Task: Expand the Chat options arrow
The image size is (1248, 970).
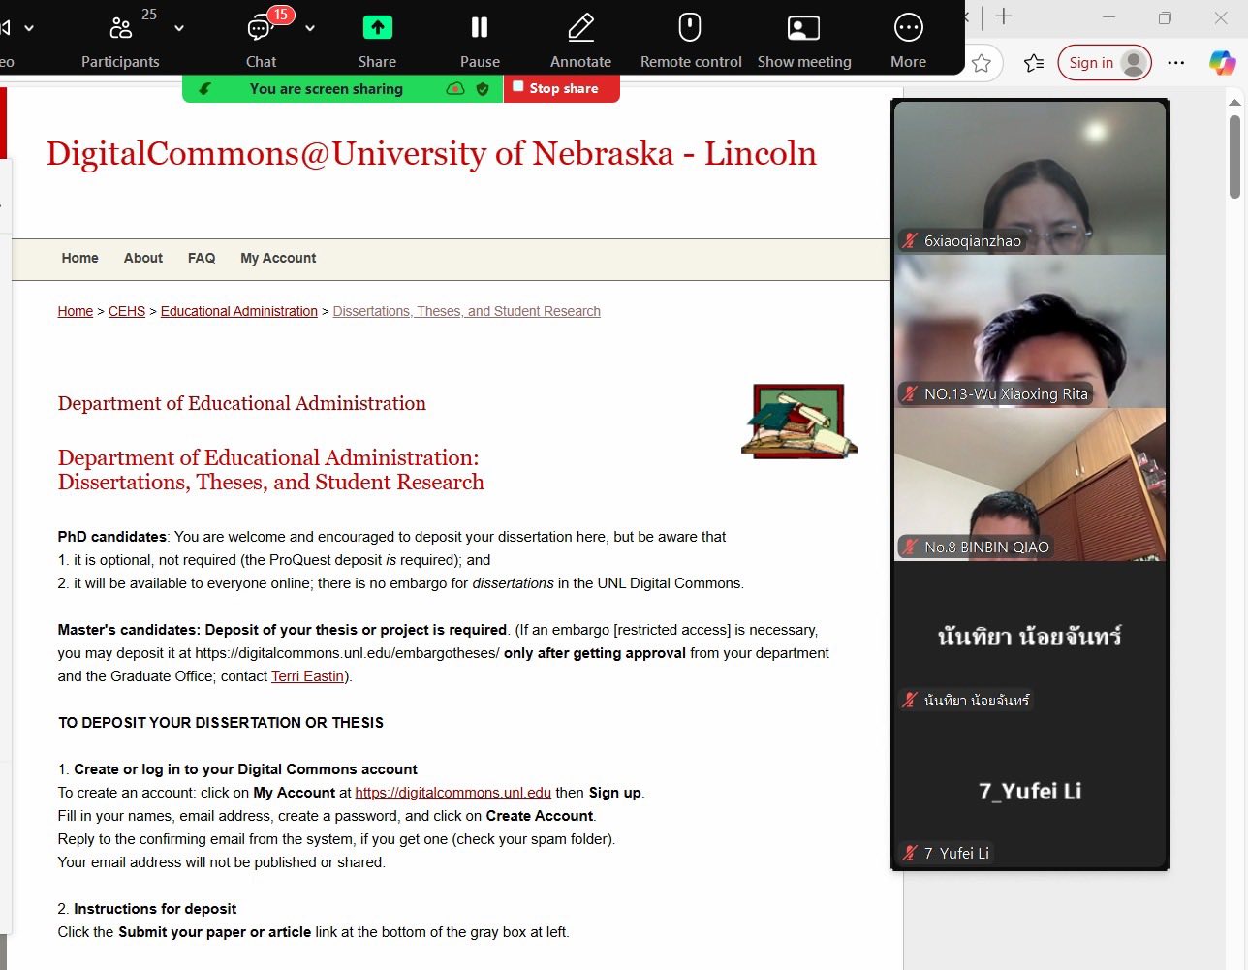Action: 310,28
